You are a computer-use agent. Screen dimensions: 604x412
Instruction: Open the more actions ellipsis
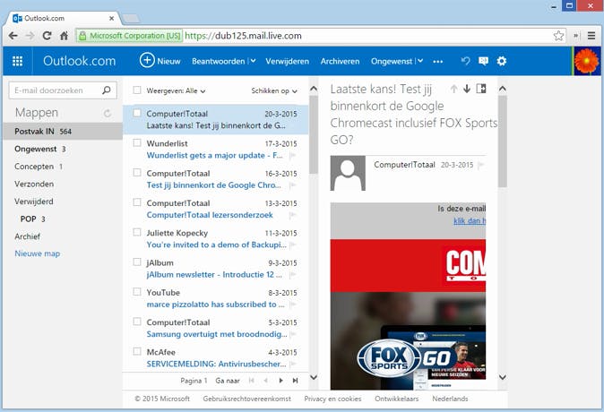[x=438, y=61]
